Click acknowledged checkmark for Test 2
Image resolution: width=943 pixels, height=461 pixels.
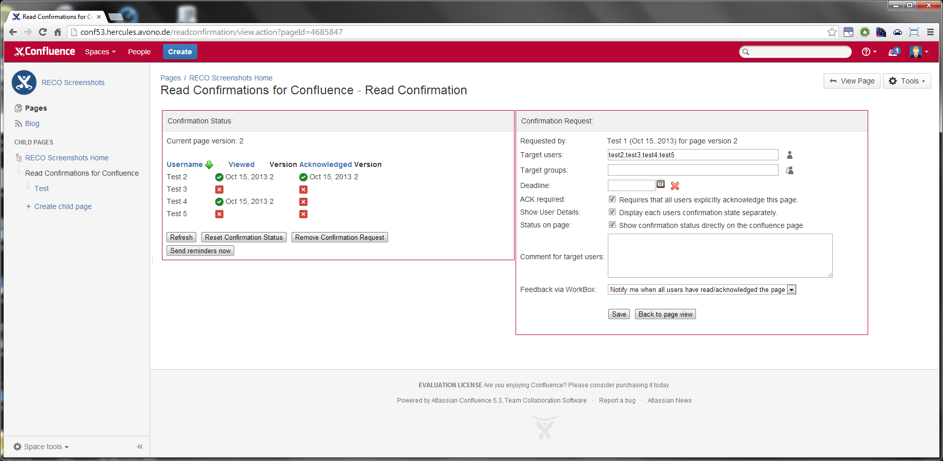303,177
